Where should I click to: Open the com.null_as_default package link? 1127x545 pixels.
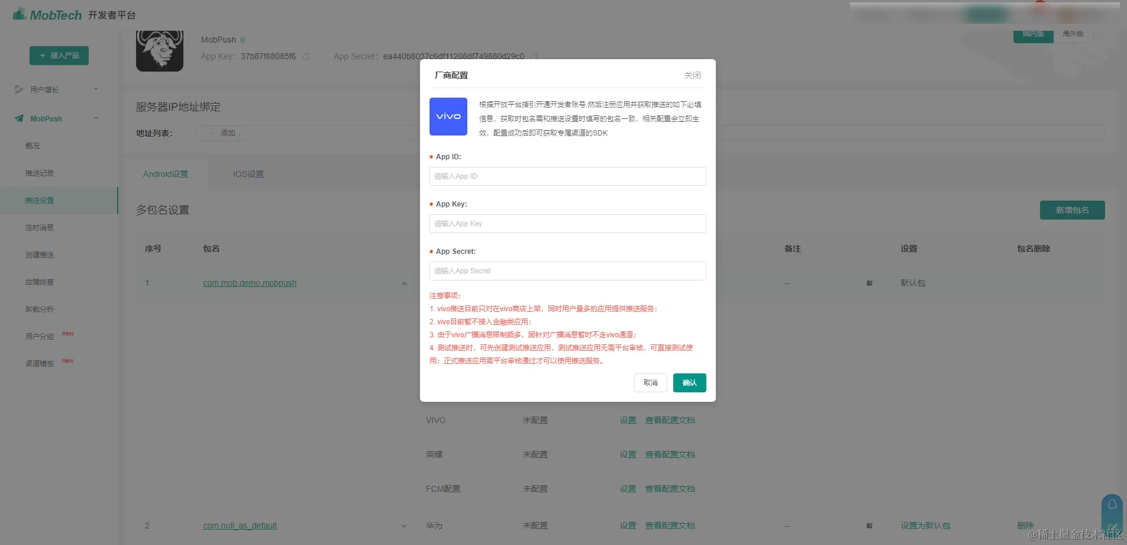(x=240, y=525)
